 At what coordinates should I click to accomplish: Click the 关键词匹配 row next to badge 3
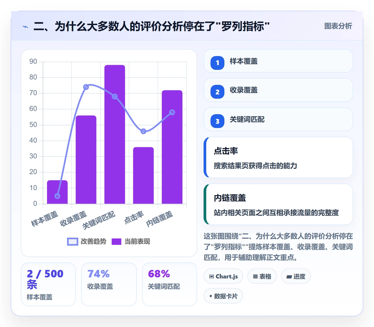click(x=278, y=119)
